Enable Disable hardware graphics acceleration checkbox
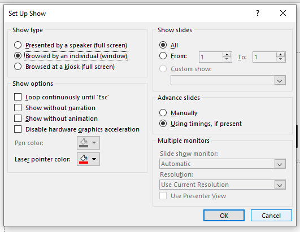Screen dimensions: 300x232 (x=18, y=129)
